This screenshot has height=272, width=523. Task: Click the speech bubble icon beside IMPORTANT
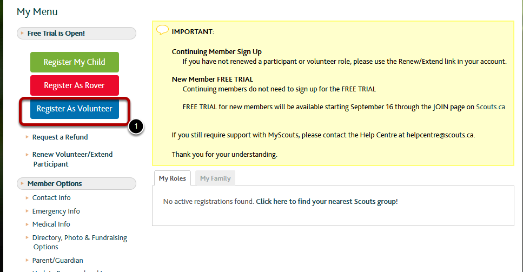162,30
